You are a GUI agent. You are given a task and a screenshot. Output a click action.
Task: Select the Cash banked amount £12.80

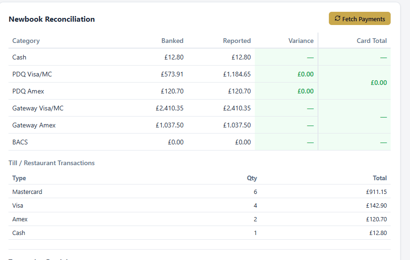pos(174,57)
